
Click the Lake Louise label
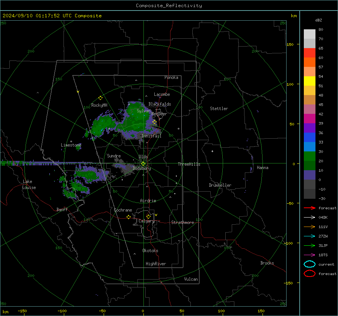pos(29,184)
